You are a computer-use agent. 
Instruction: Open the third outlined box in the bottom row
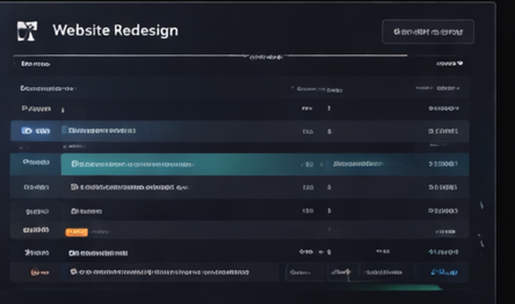click(385, 272)
